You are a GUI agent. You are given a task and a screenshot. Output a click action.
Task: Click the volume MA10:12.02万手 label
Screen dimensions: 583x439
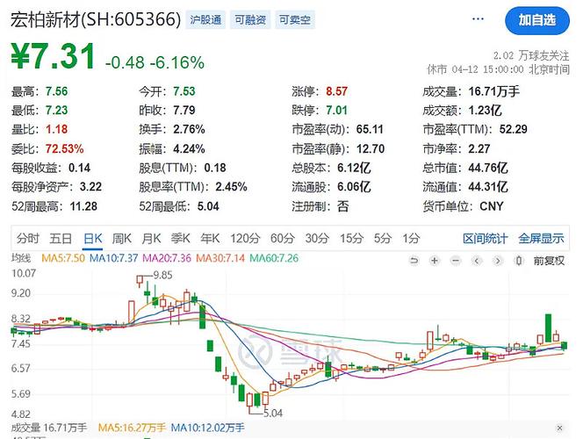(207, 428)
